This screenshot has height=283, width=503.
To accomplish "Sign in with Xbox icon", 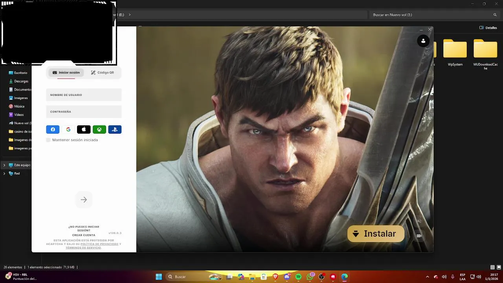I will (x=99, y=129).
